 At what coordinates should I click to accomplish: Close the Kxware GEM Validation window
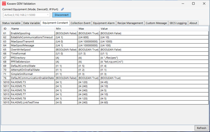204,3
